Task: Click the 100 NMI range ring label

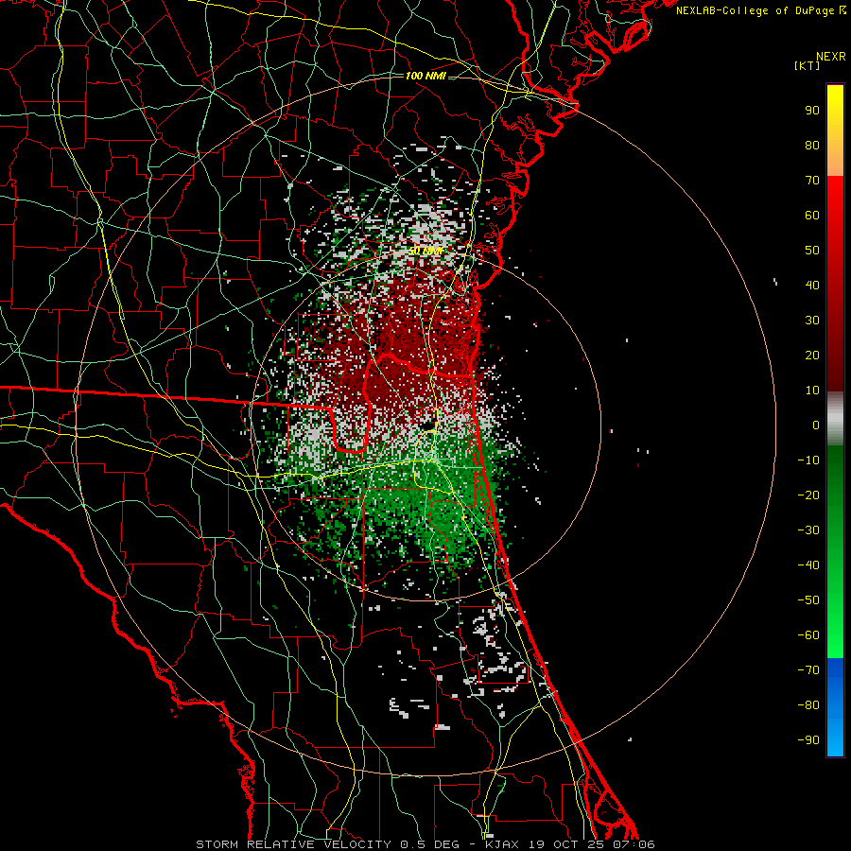Action: point(425,76)
